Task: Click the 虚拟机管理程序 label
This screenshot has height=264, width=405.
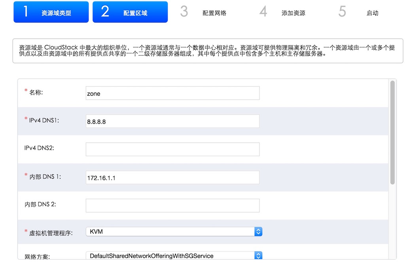Action: [51, 233]
